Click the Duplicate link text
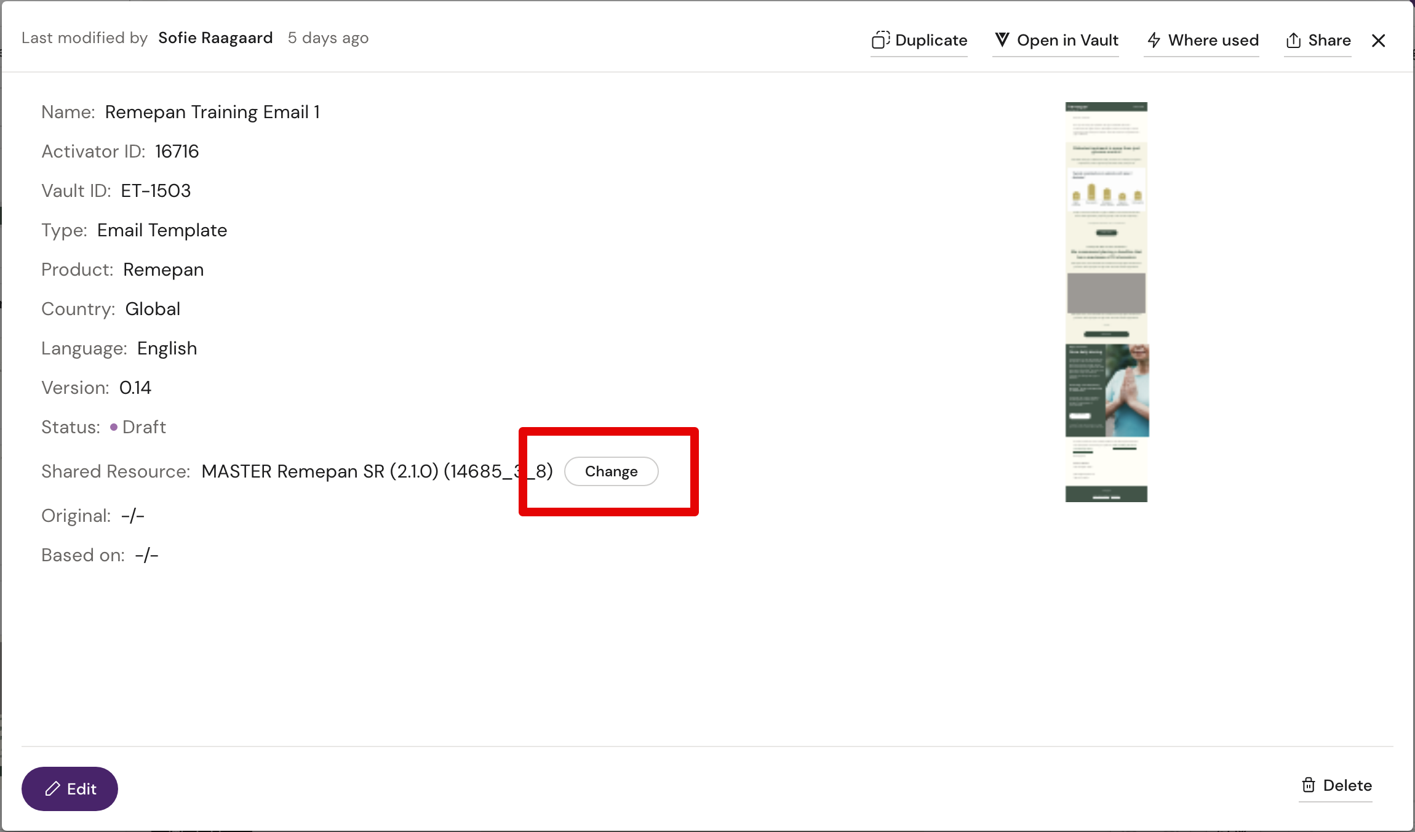1415x832 pixels. point(931,40)
